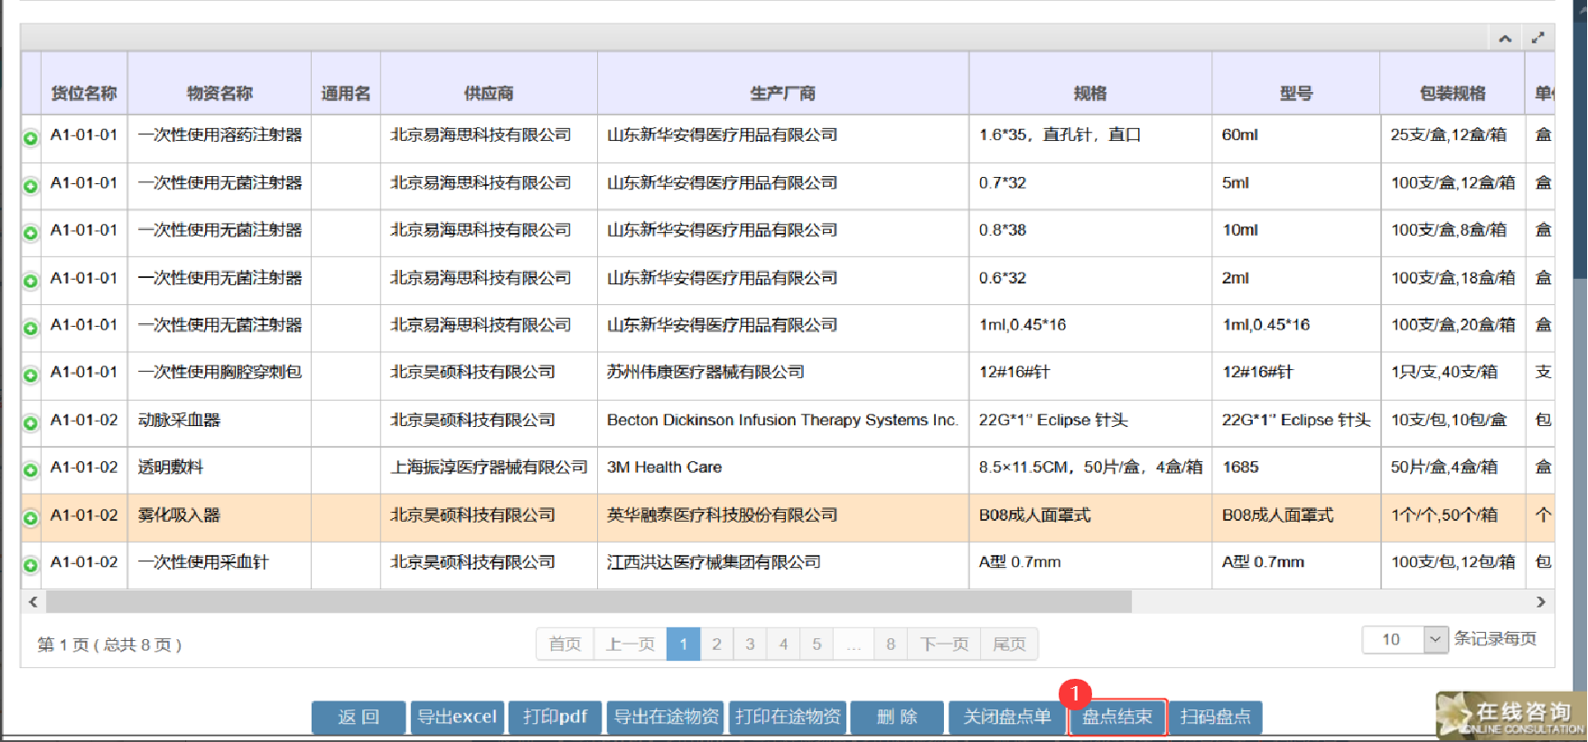Viewport: 1588px width, 742px height.
Task: Click the horizontal scrollbar right arrow
Action: (1541, 601)
